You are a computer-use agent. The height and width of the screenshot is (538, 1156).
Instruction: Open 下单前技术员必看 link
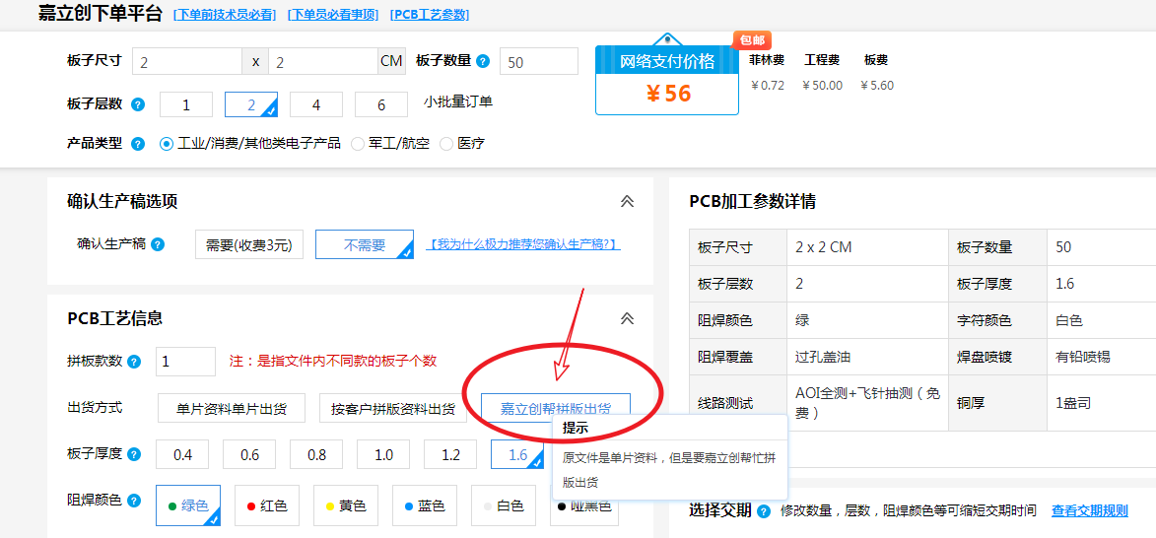[x=224, y=15]
